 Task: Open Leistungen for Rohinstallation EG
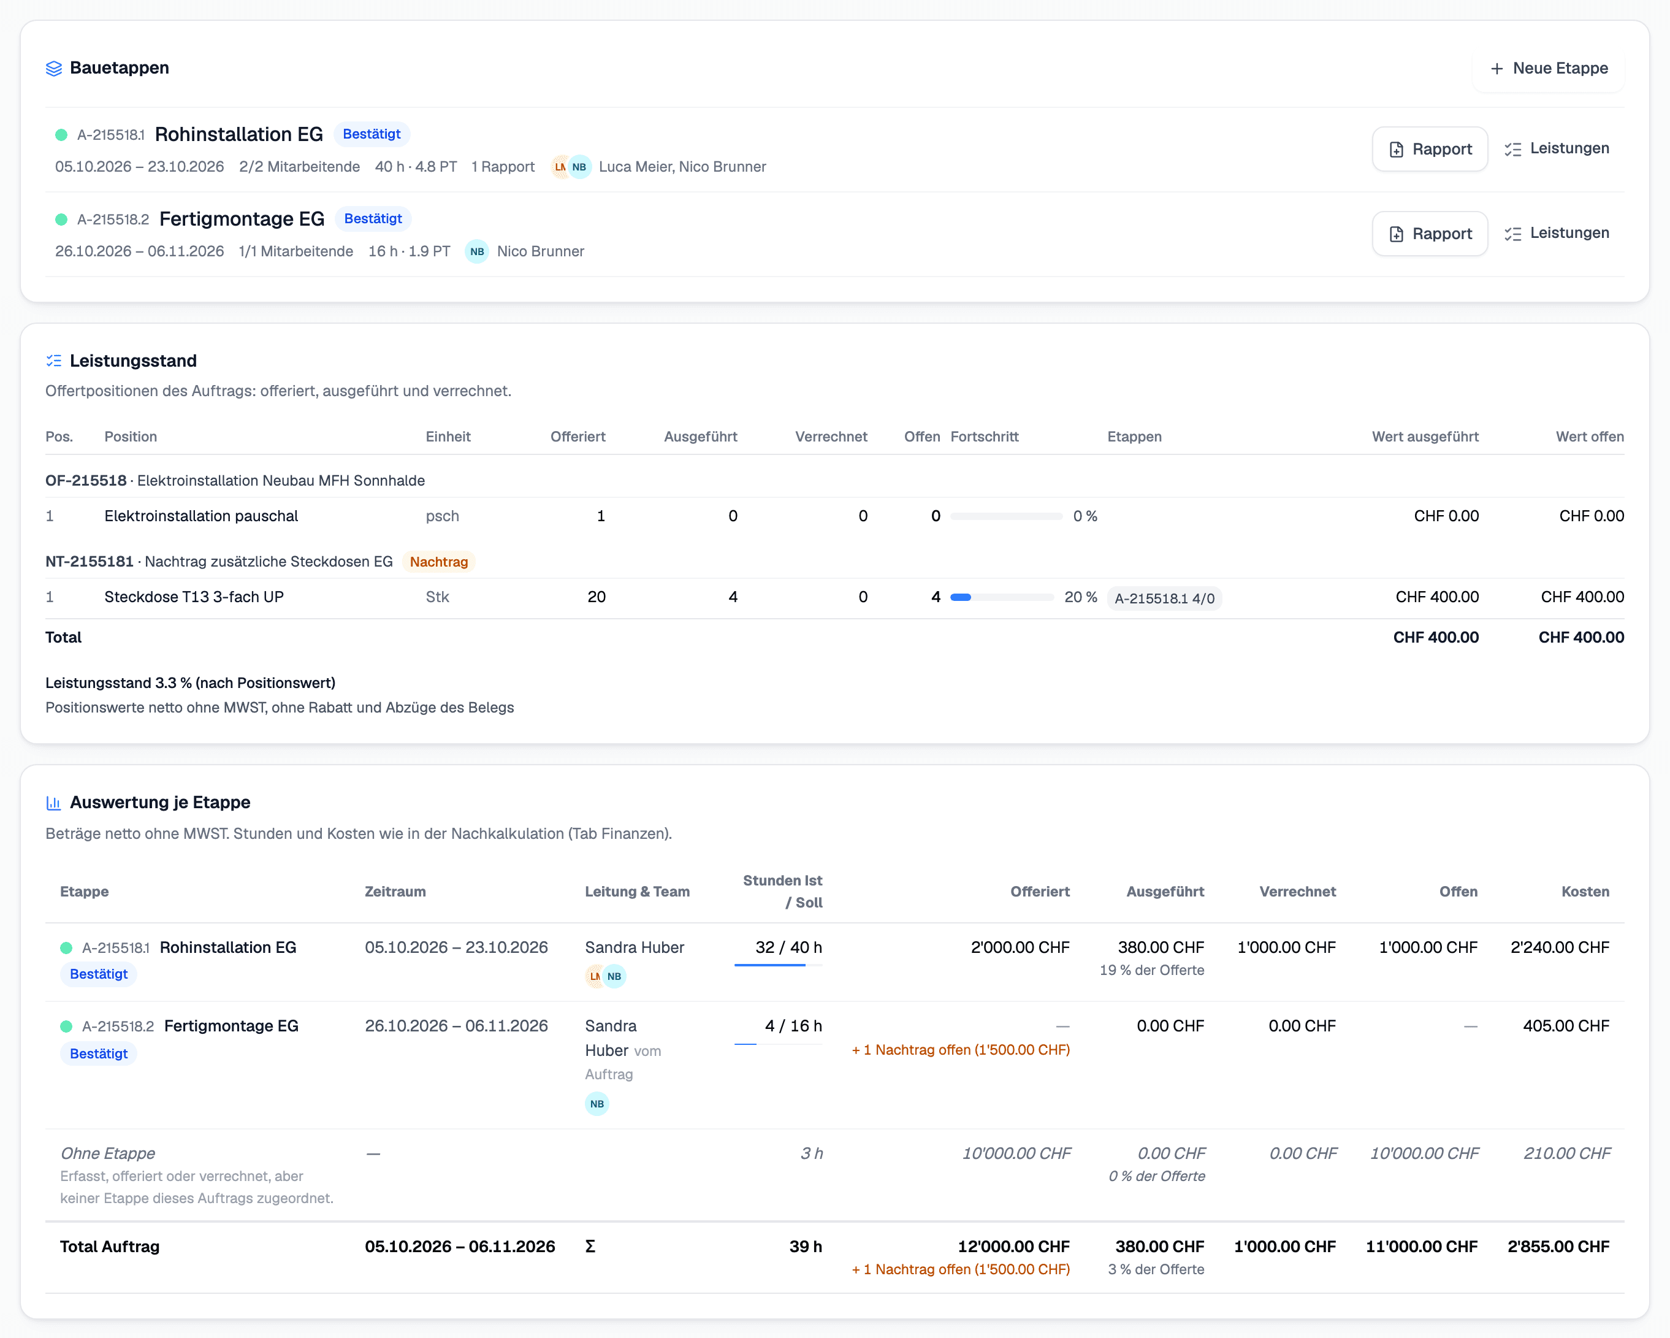1557,149
